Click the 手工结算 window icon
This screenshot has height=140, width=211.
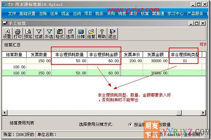(x=5, y=23)
